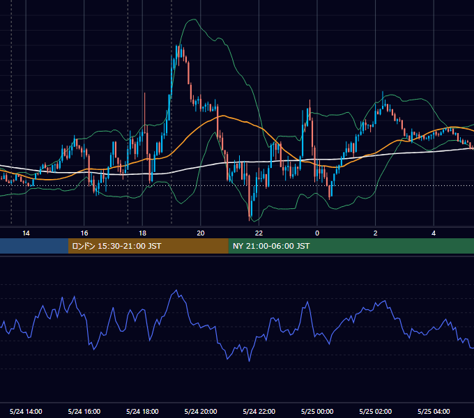Click the 5/25 04:00 label on oscillator axis
Viewport: 474px width, 418px height.
point(434,411)
